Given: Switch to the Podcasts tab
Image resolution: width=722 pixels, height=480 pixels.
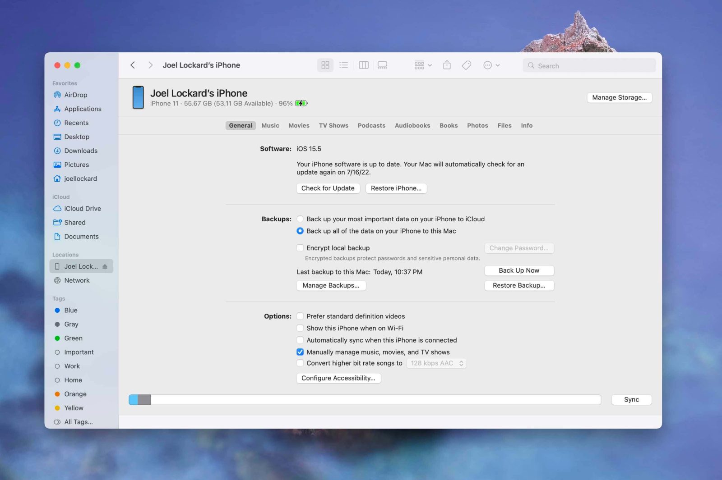Looking at the screenshot, I should [371, 125].
